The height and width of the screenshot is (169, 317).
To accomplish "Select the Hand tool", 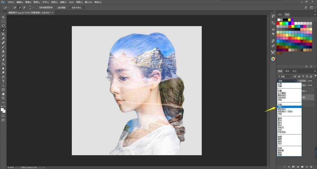I will point(3,94).
